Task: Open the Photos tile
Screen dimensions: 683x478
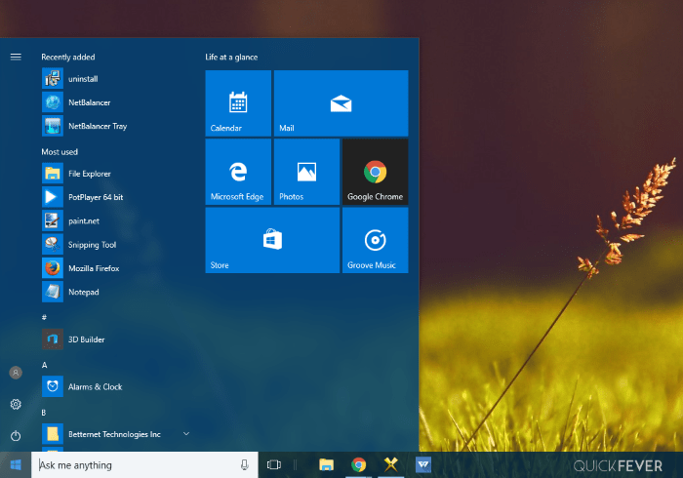Action: tap(306, 172)
